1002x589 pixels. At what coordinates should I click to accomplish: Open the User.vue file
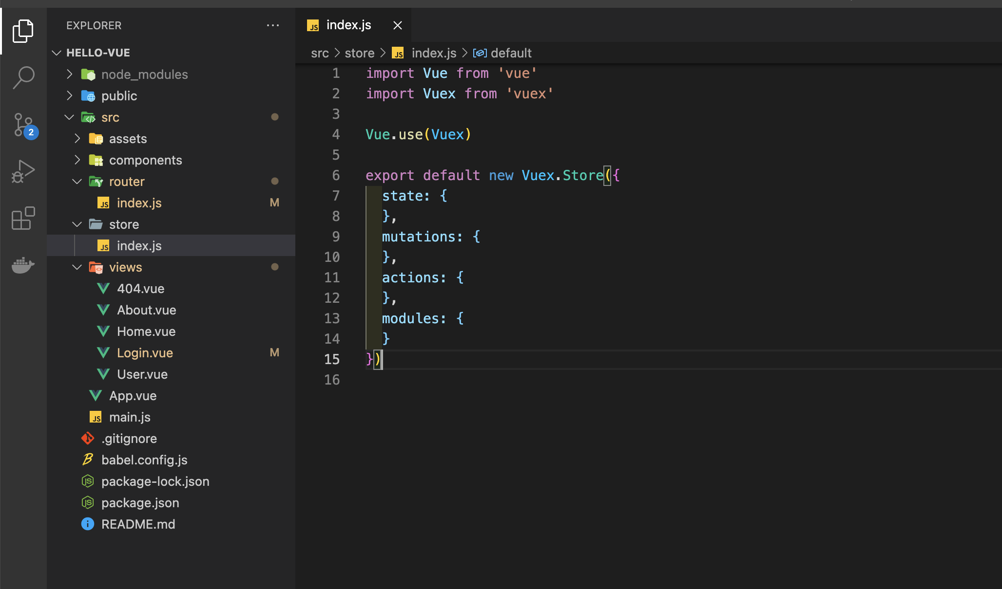pos(171,374)
